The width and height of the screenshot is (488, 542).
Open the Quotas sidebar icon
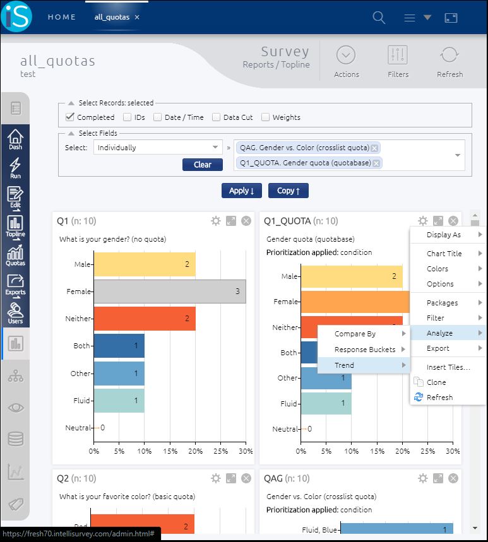(x=15, y=256)
